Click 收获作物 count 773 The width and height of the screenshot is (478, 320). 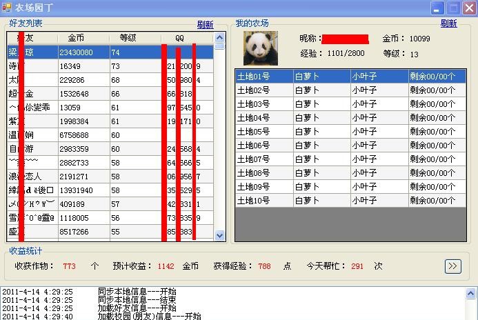point(69,266)
